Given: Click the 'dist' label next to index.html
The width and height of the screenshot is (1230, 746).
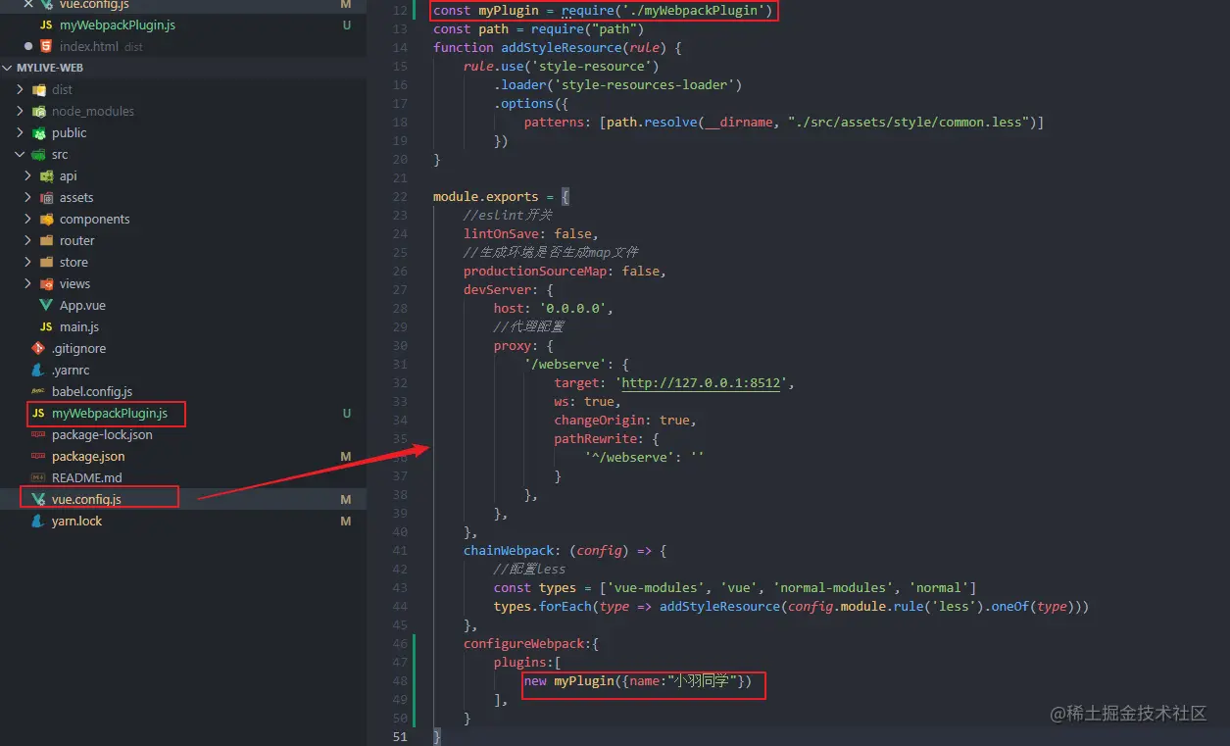Looking at the screenshot, I should click(133, 47).
